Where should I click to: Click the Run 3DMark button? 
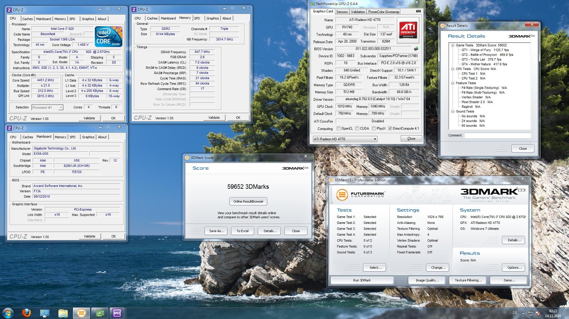click(x=362, y=280)
